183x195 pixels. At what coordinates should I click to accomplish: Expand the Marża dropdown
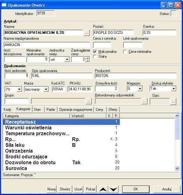coord(46,89)
